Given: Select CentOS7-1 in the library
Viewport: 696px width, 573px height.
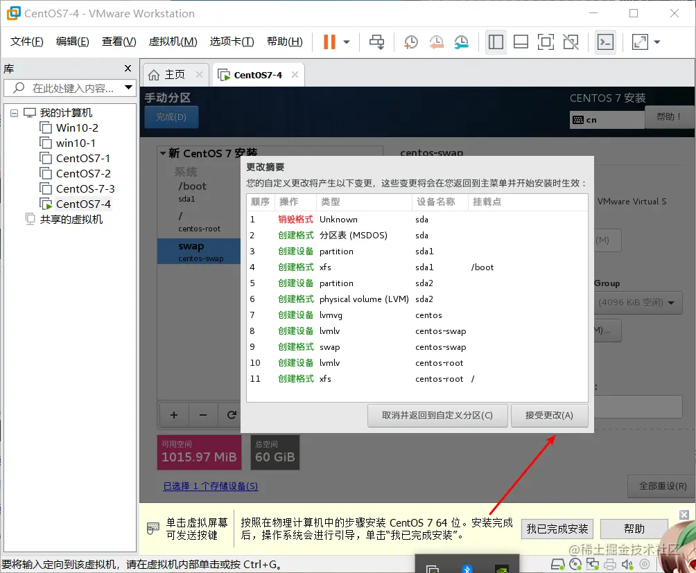Looking at the screenshot, I should (x=82, y=159).
